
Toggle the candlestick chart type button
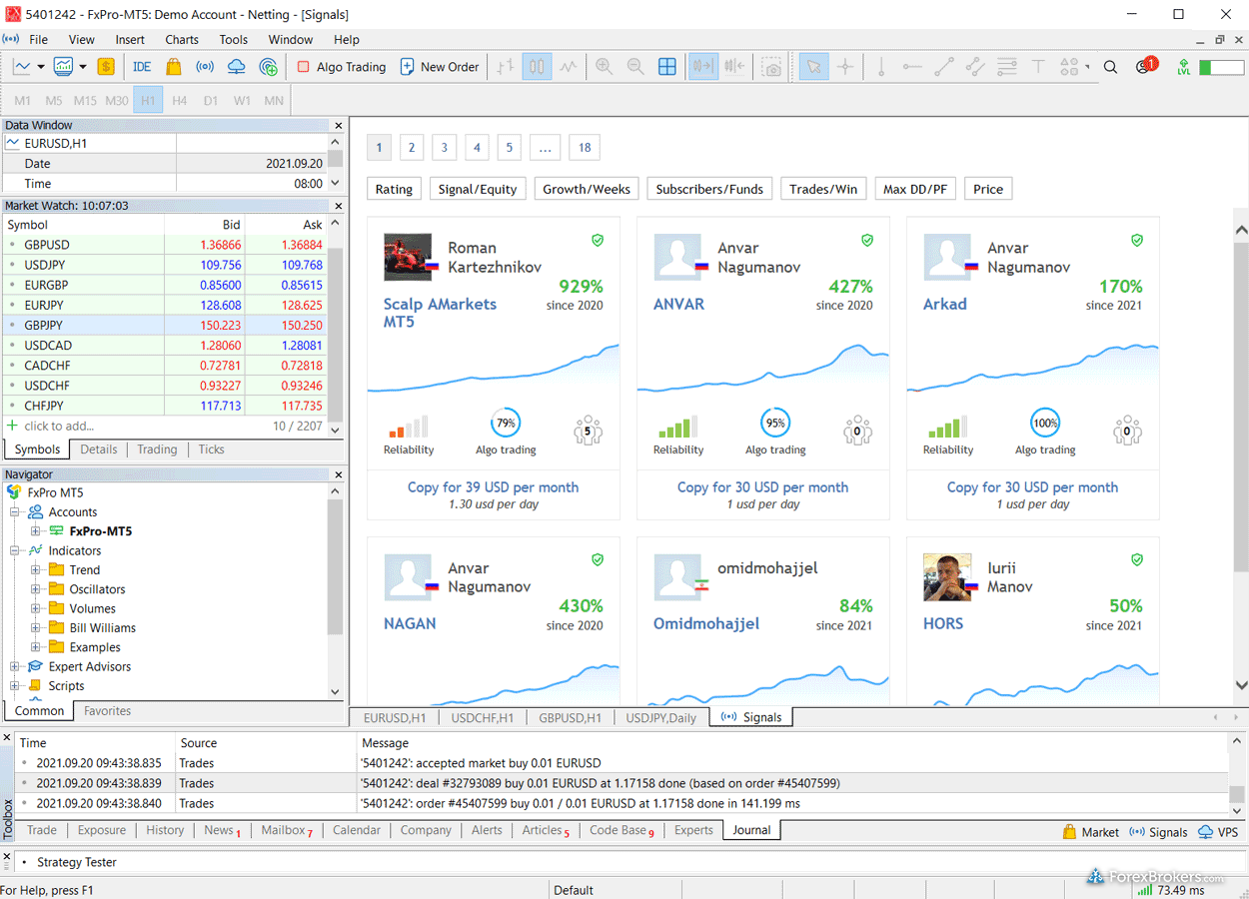click(537, 67)
